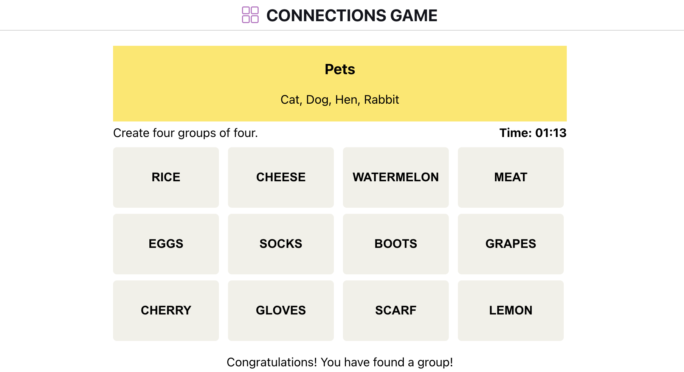Select the SCARF tile
The image size is (684, 372).
pyautogui.click(x=396, y=310)
